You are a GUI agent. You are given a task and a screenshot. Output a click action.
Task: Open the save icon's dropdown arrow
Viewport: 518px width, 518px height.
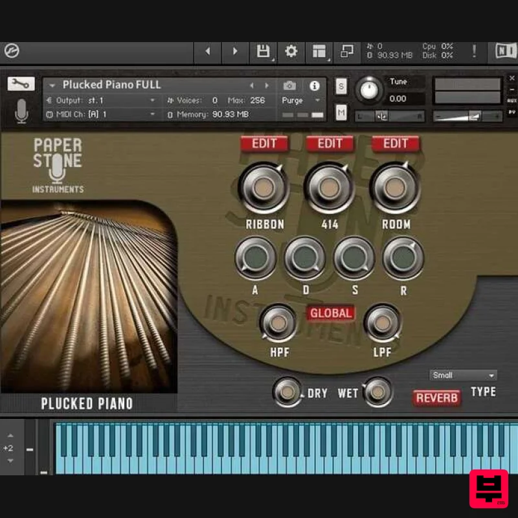(273, 60)
